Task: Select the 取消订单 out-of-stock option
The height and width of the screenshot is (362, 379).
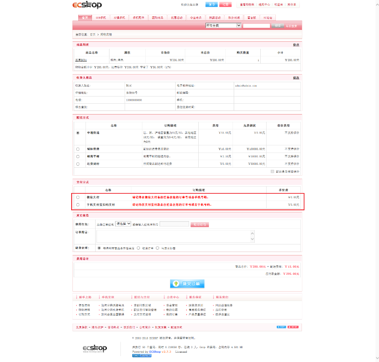Action: pyautogui.click(x=139, y=248)
